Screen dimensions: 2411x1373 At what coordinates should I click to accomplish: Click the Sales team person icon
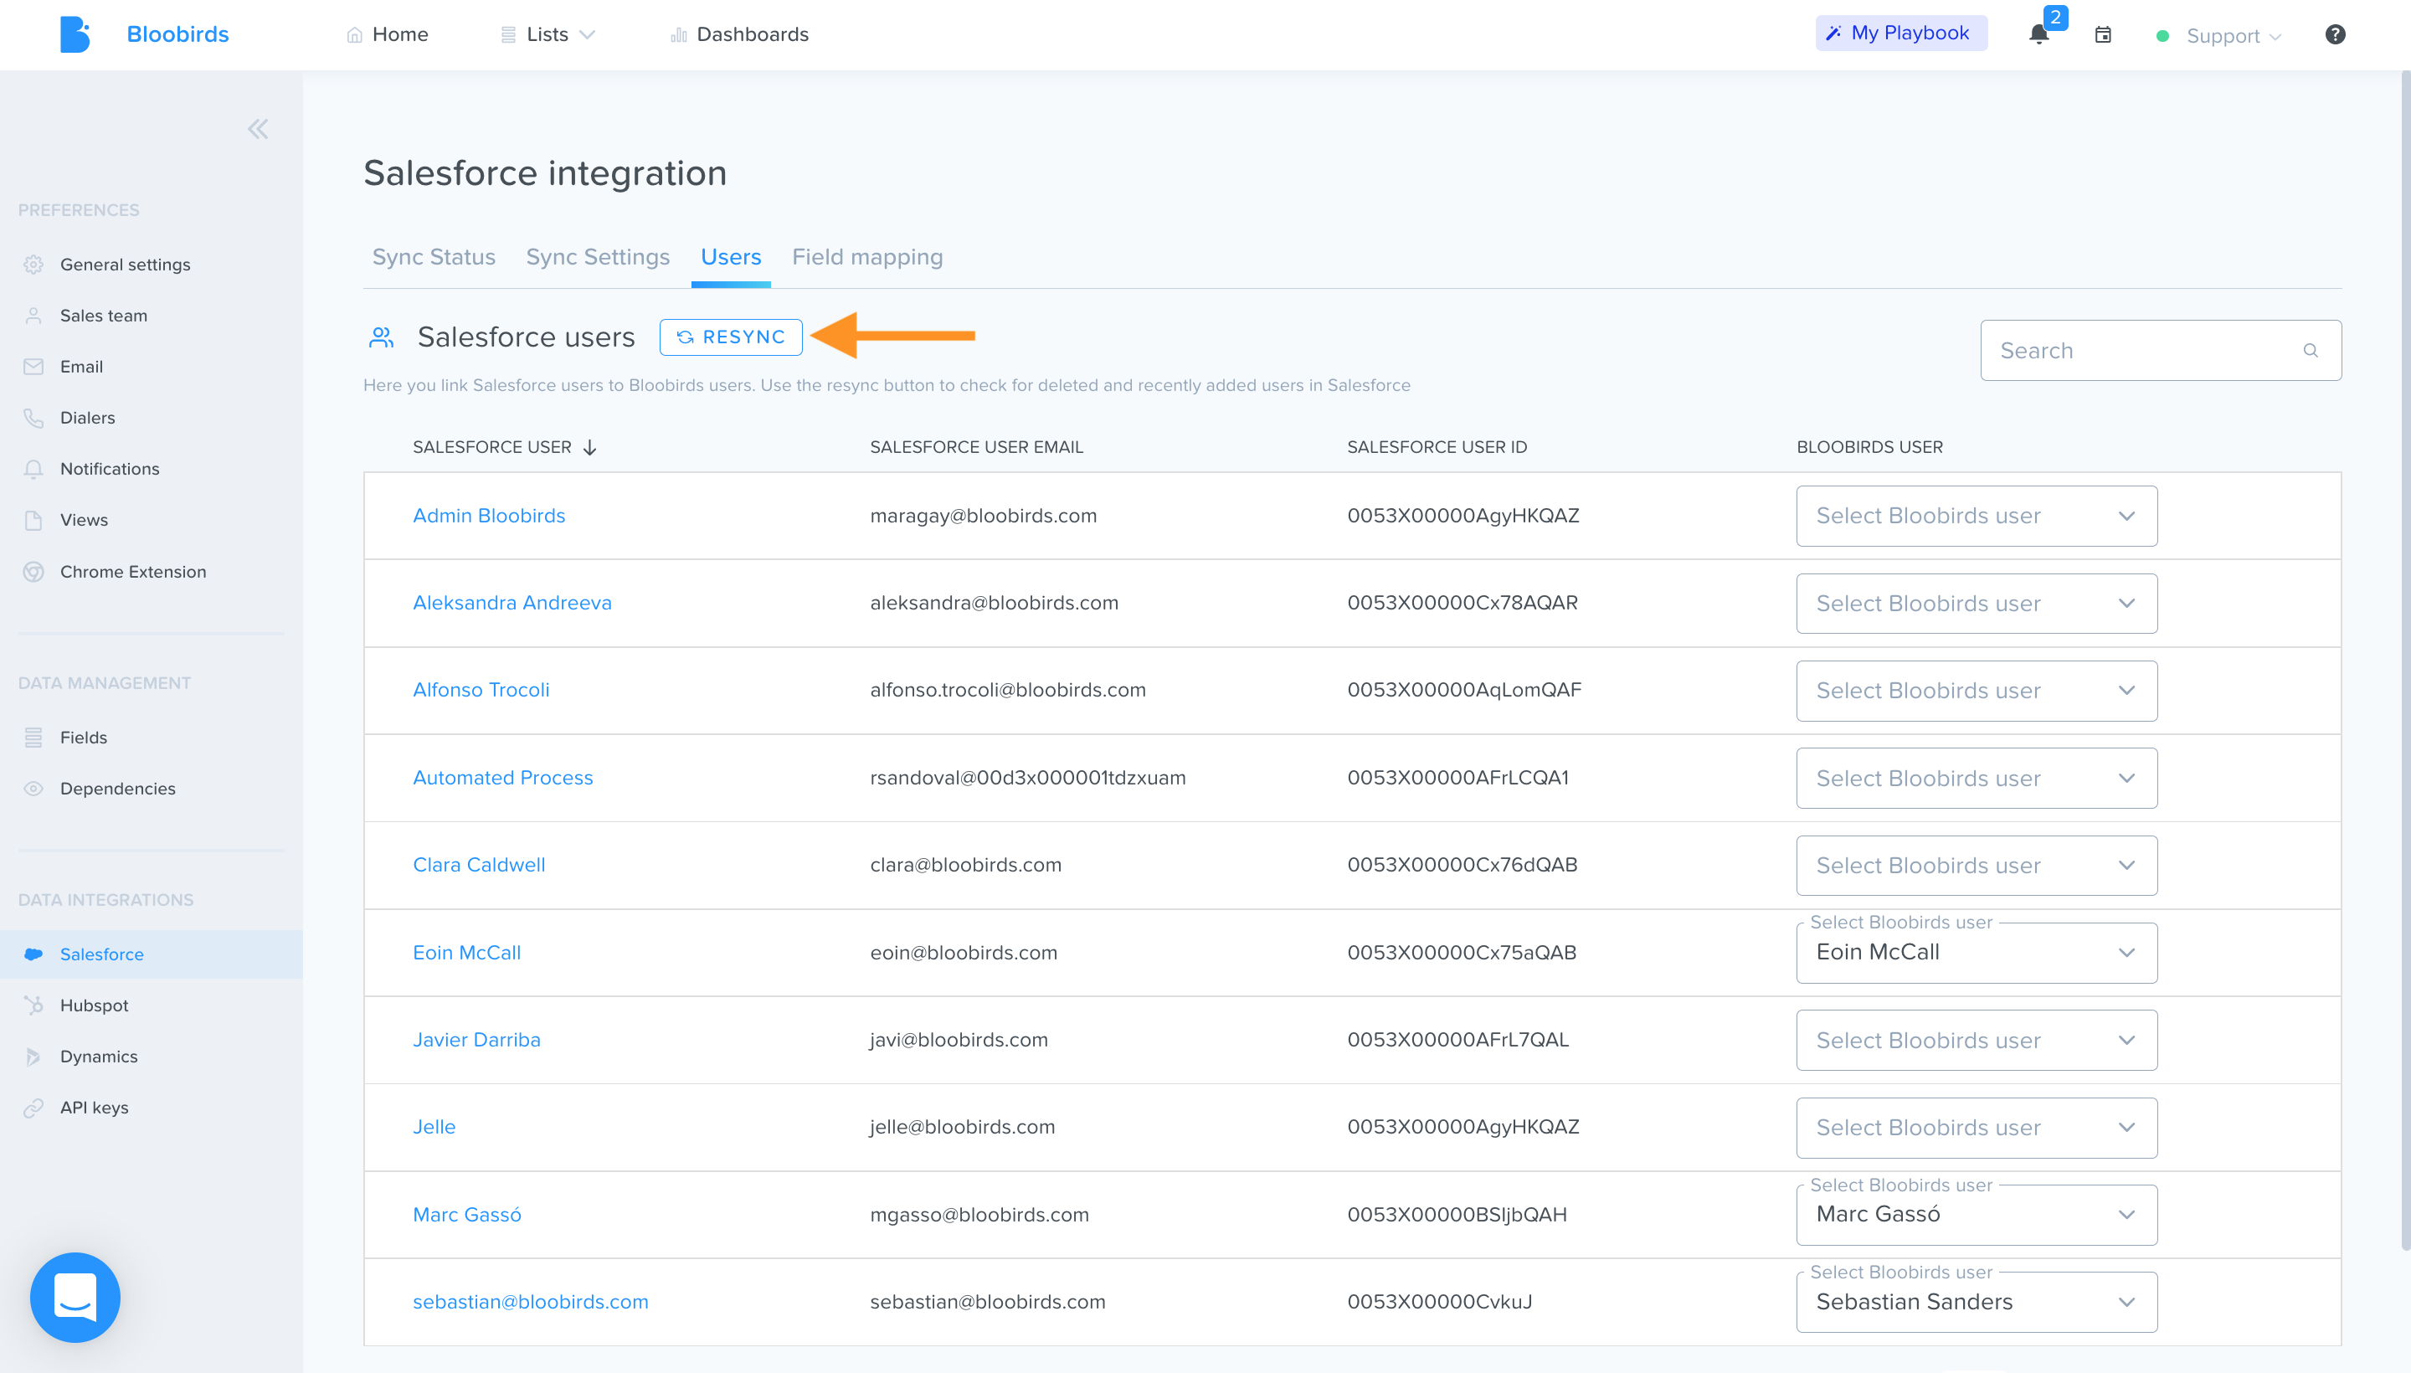coord(34,316)
